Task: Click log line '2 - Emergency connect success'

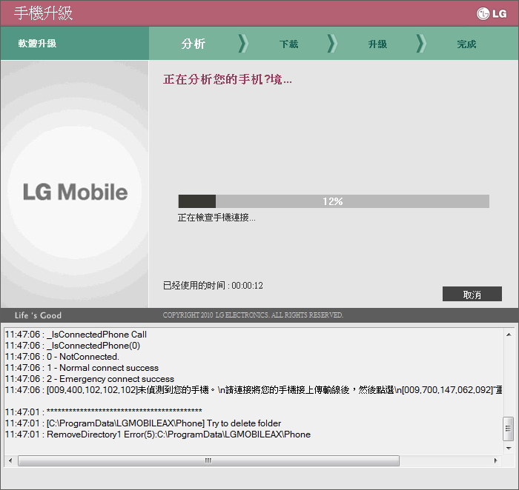Action: click(90, 379)
